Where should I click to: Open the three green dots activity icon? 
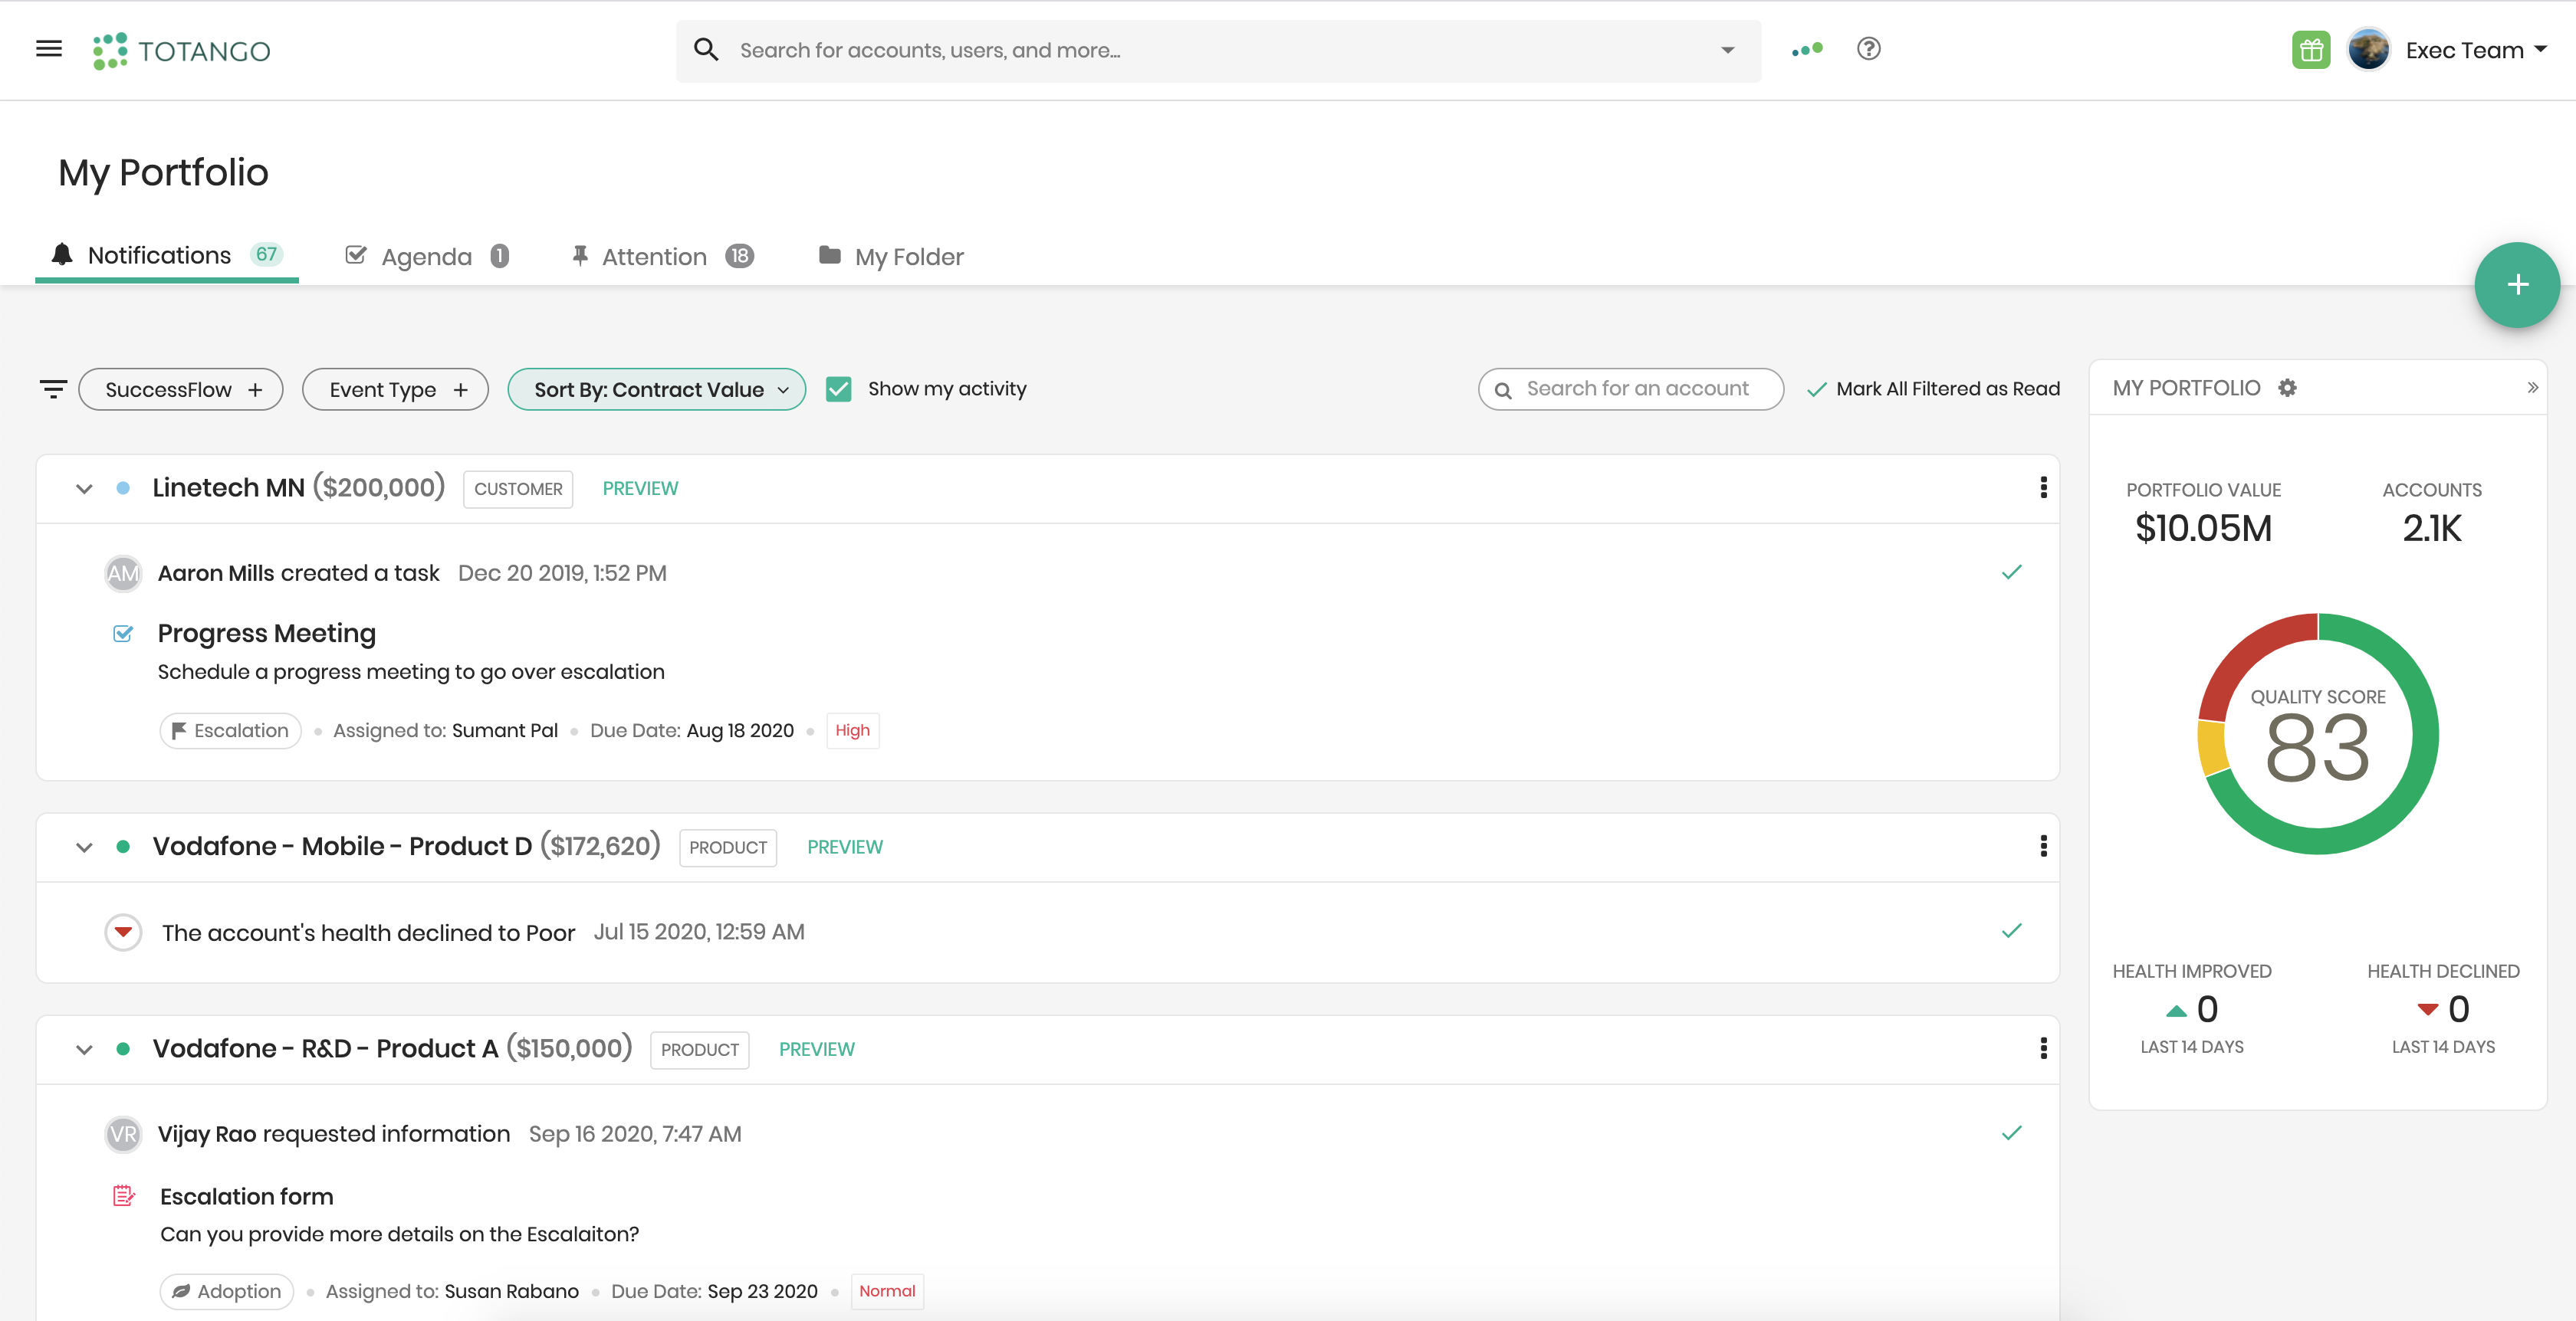[1807, 49]
